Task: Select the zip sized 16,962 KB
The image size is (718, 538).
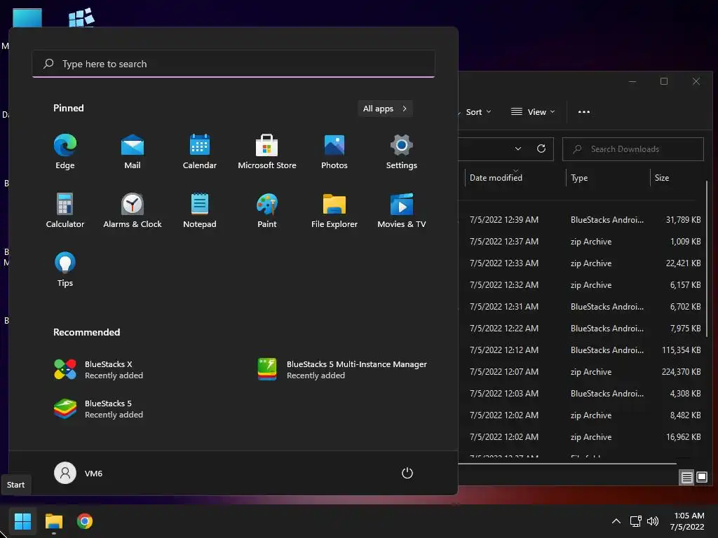Action: pyautogui.click(x=581, y=437)
